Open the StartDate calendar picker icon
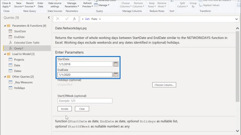 click(116, 64)
